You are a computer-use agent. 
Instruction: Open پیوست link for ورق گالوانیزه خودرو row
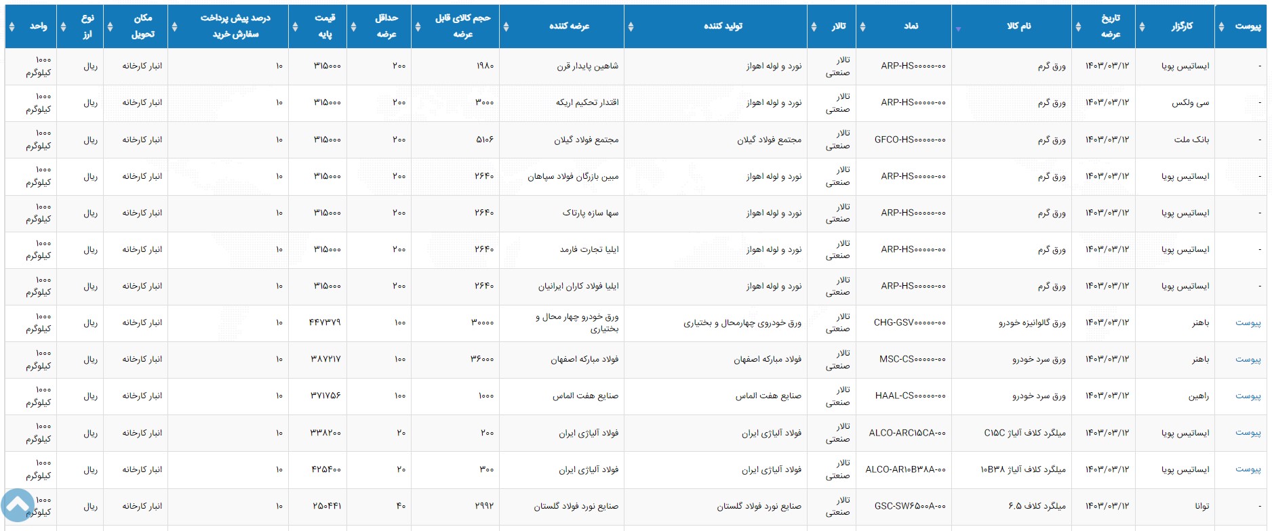(1248, 322)
